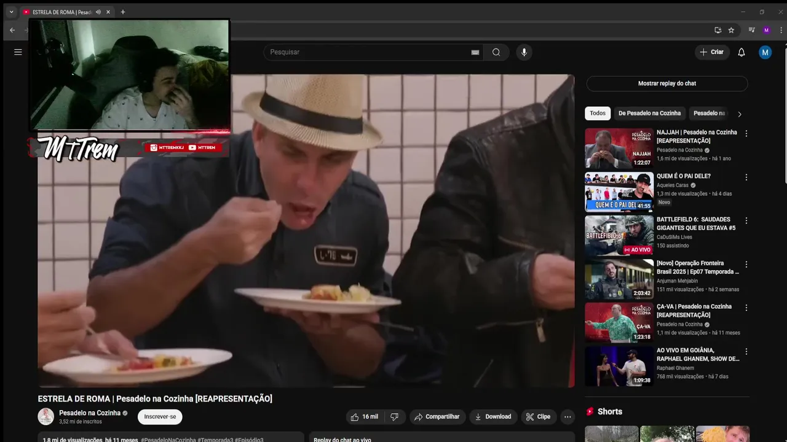
Task: Open a new browser tab
Action: coord(123,12)
